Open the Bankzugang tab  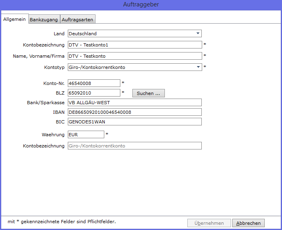coord(44,19)
